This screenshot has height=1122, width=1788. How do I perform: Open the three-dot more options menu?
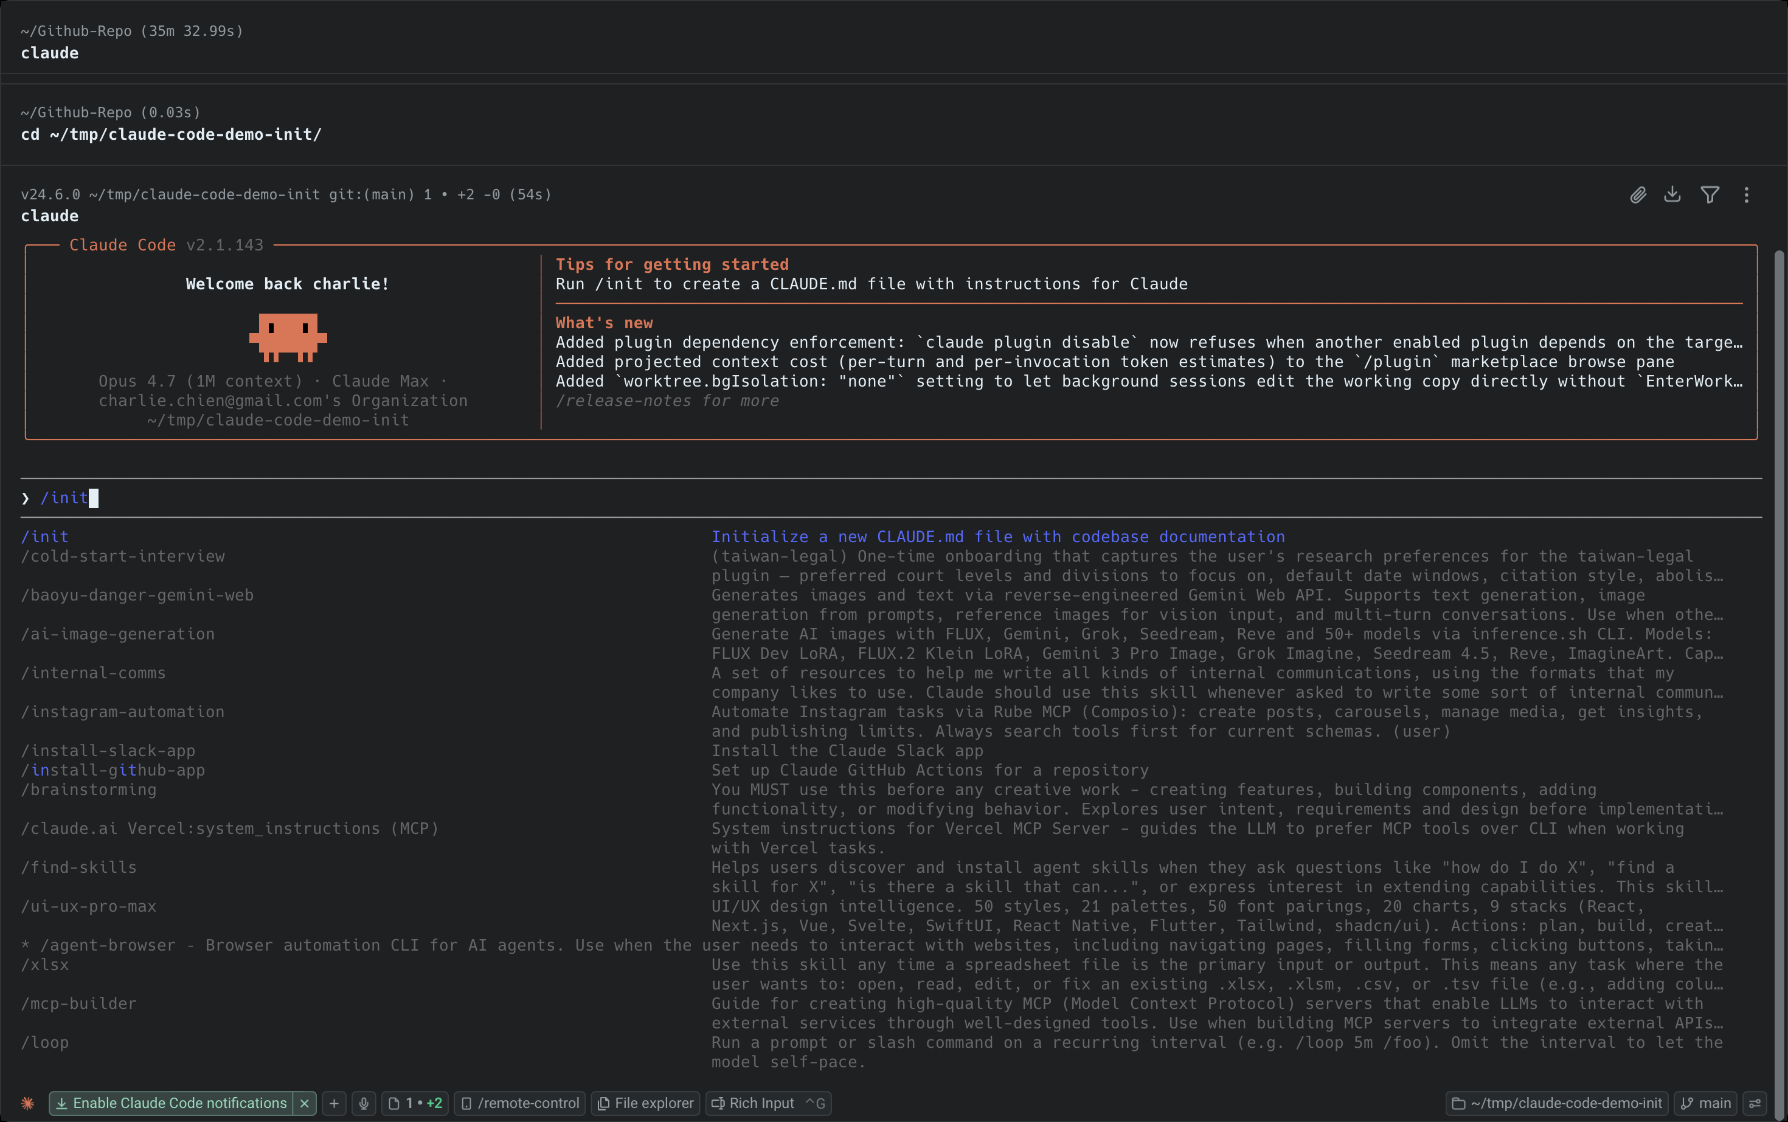[1747, 195]
